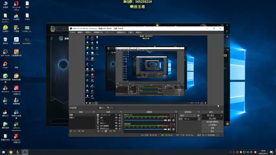276x155 pixels.
Task: Click the 退出 exit button in controls
Action: pos(213,131)
